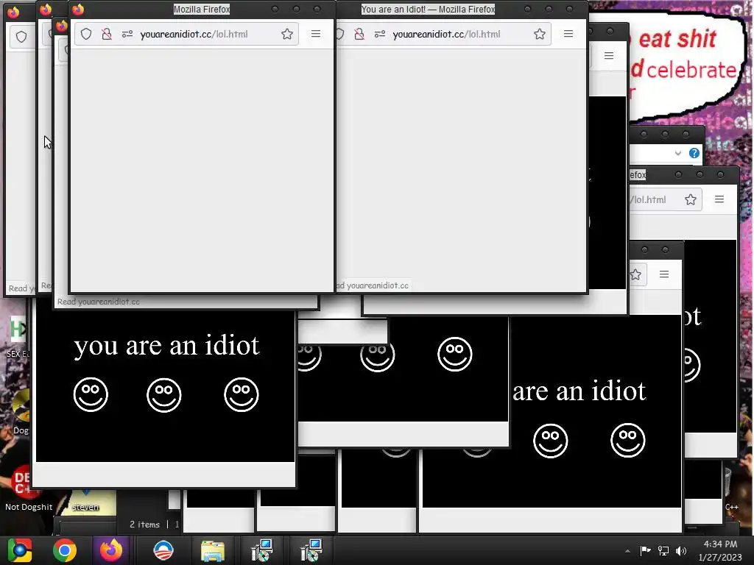Click the 'you are an idiot' heading text
Screen dimensions: 754x565
coord(166,346)
